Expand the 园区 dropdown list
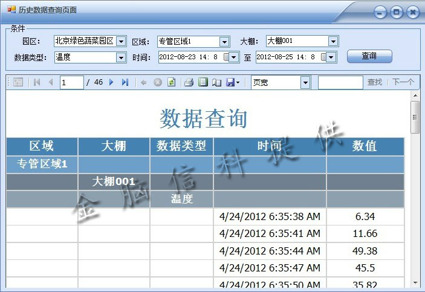Screen dimensions: 425x292 pos(120,41)
